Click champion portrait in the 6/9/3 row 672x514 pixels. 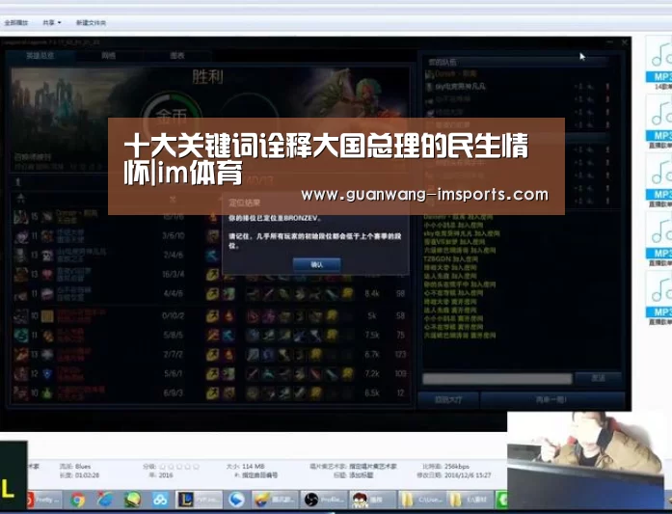click(20, 393)
